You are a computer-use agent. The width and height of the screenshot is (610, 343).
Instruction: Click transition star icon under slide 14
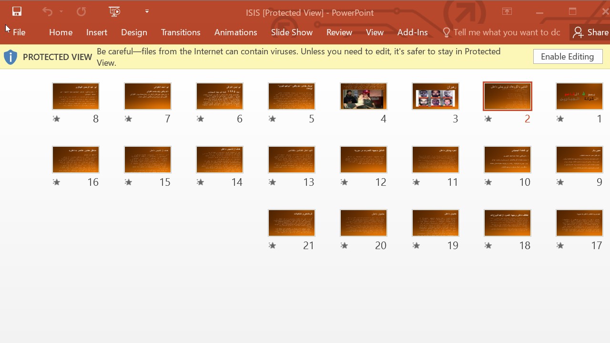pyautogui.click(x=200, y=182)
